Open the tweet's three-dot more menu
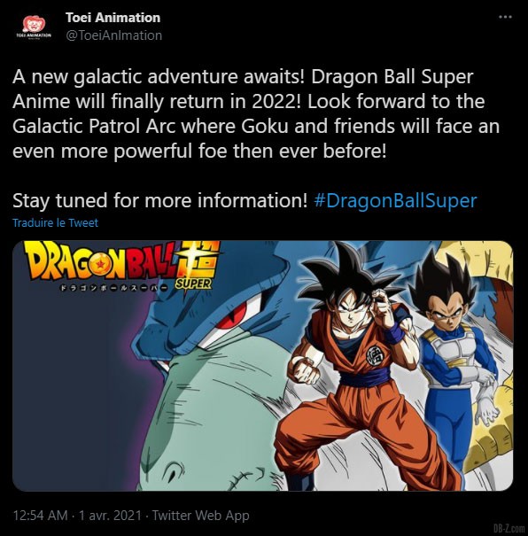 tap(505, 17)
